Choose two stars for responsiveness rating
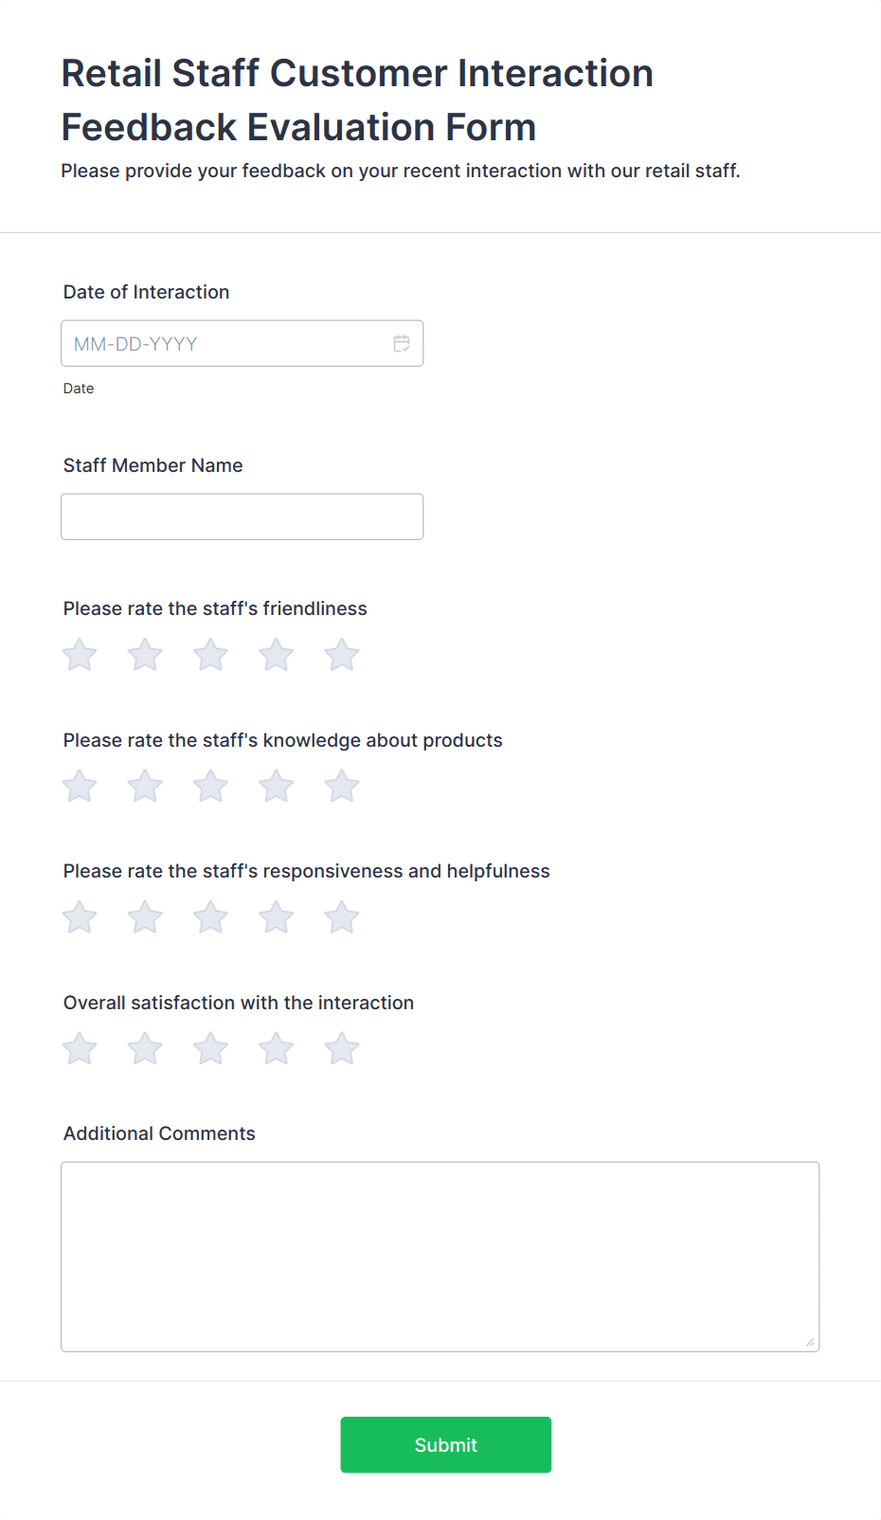881x1520 pixels. click(x=144, y=916)
